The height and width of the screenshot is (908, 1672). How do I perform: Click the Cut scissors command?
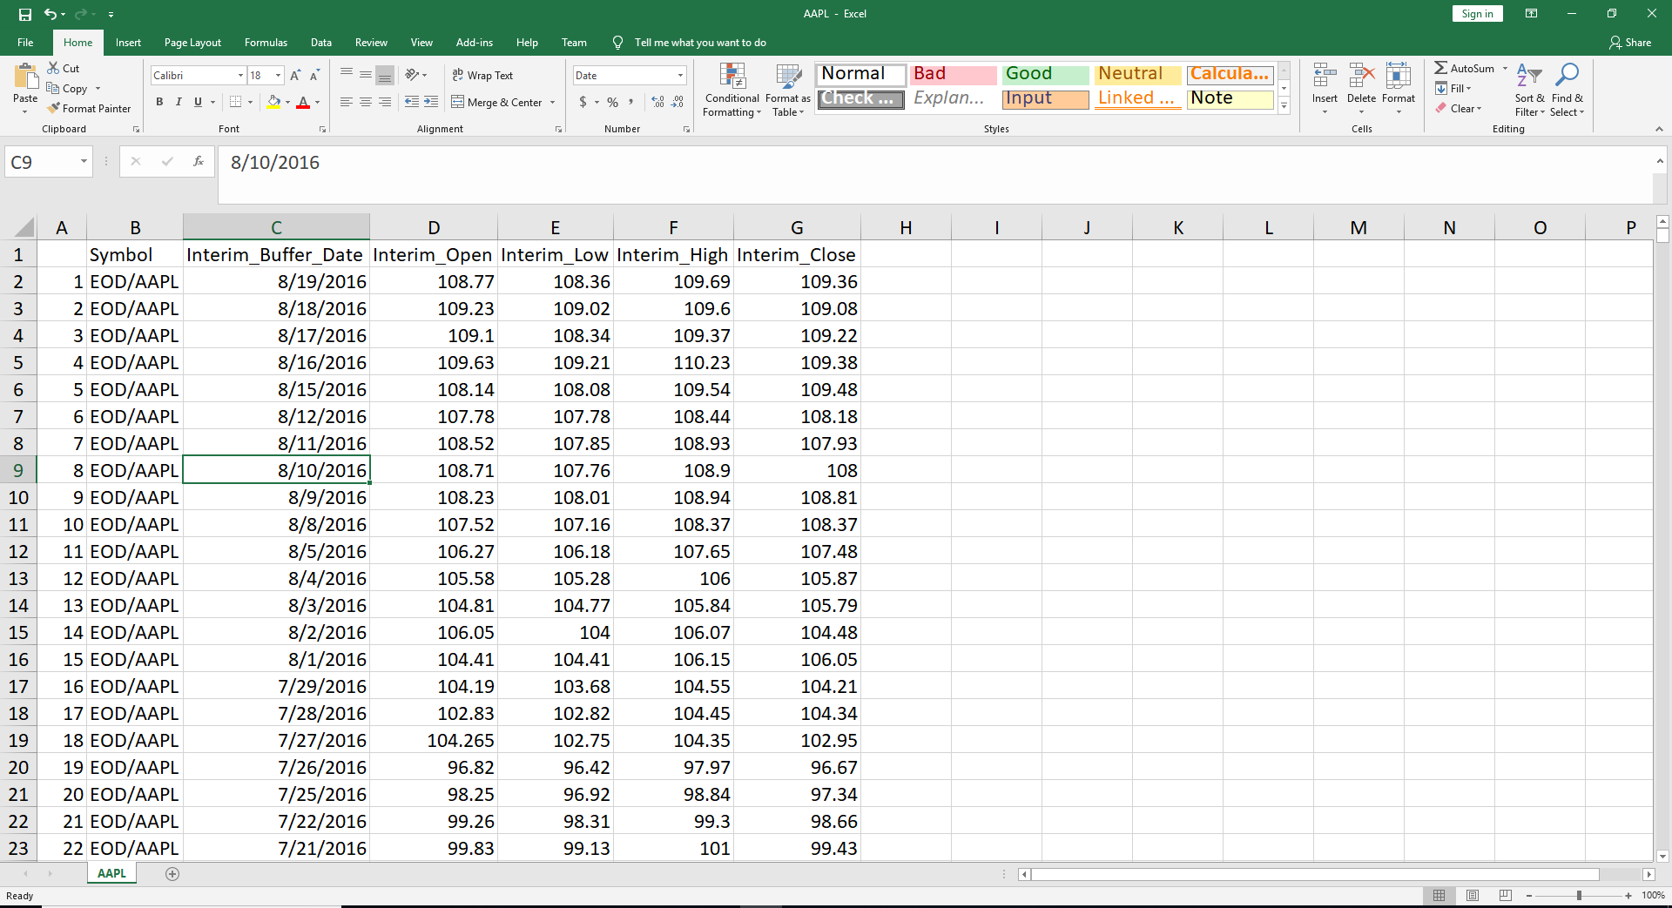(63, 68)
